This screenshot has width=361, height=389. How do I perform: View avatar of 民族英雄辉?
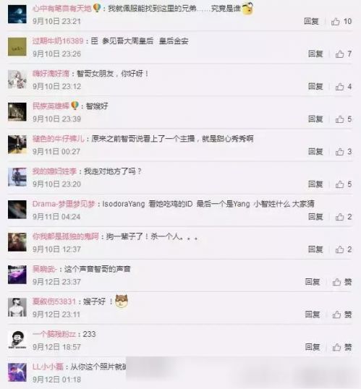click(x=17, y=112)
